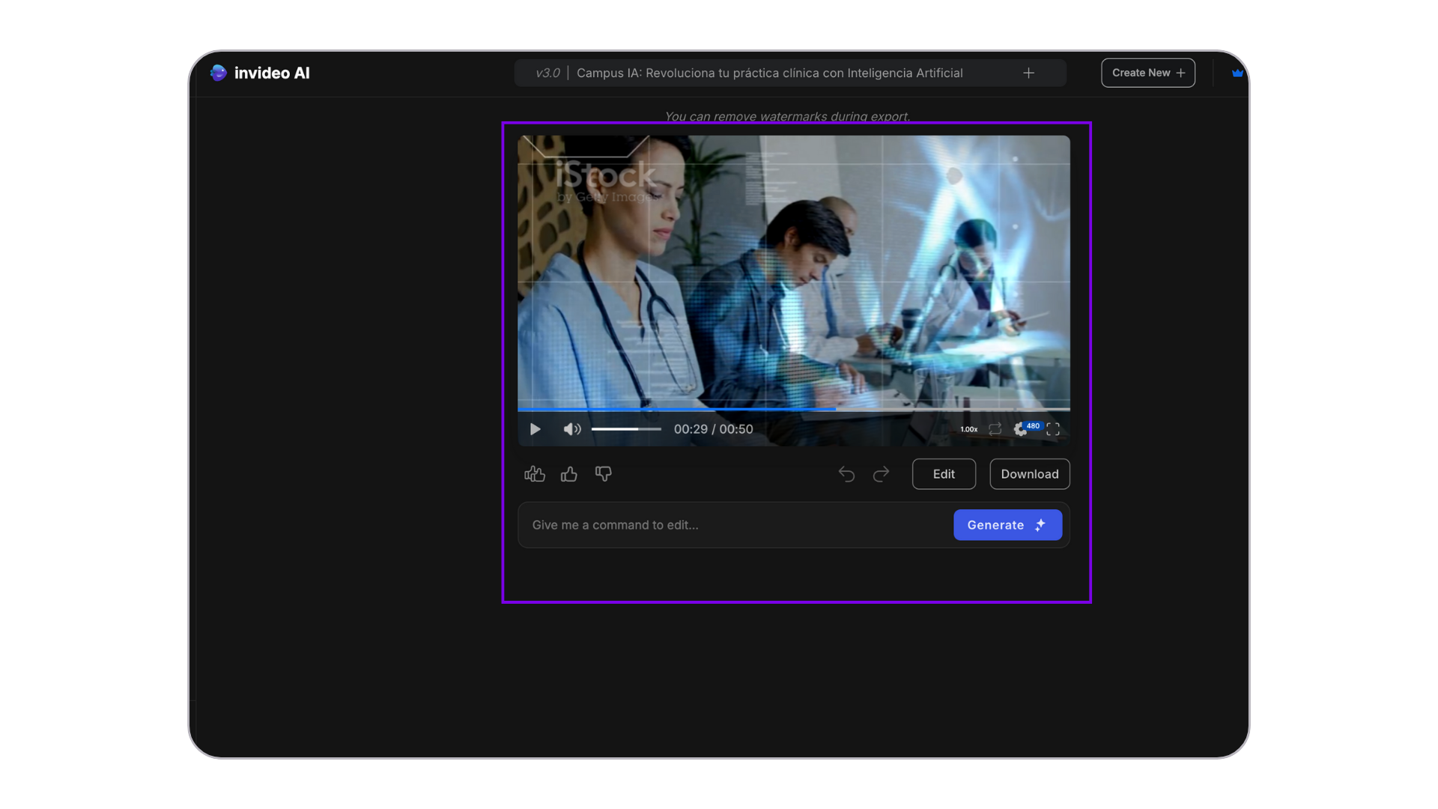Click the plus icon in title bar
1438x809 pixels.
(x=1028, y=73)
